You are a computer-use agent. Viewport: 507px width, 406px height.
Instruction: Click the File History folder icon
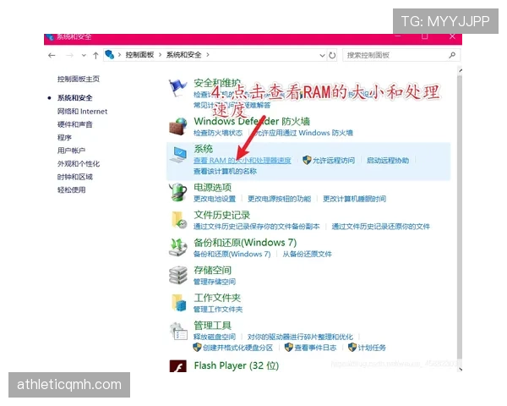178,220
